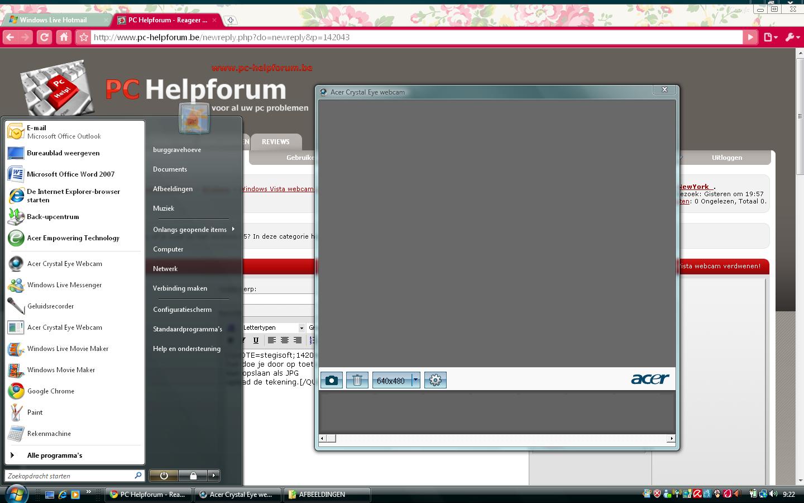Toggle underline formatting in forum editor
The width and height of the screenshot is (804, 503).
click(x=256, y=340)
